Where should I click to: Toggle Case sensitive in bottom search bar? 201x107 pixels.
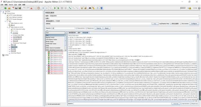(181, 104)
